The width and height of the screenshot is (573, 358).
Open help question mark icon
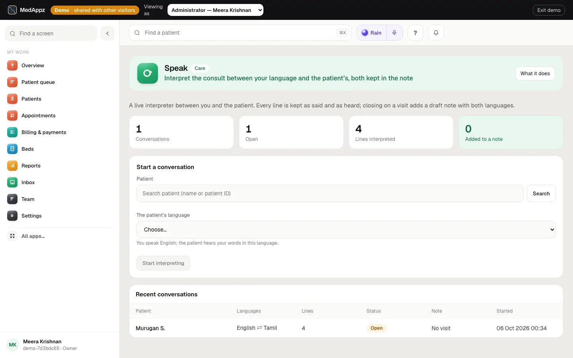pyautogui.click(x=415, y=33)
